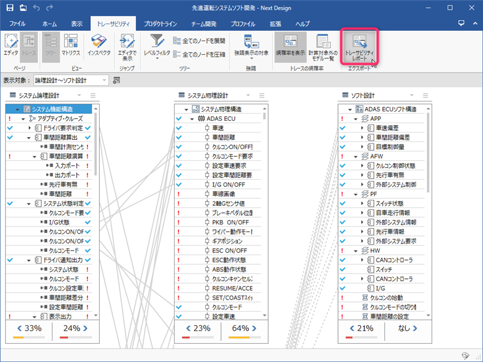This screenshot has width=483, height=362.
Task: Open システム論理設計 column dropdown arrow
Action: [79, 96]
